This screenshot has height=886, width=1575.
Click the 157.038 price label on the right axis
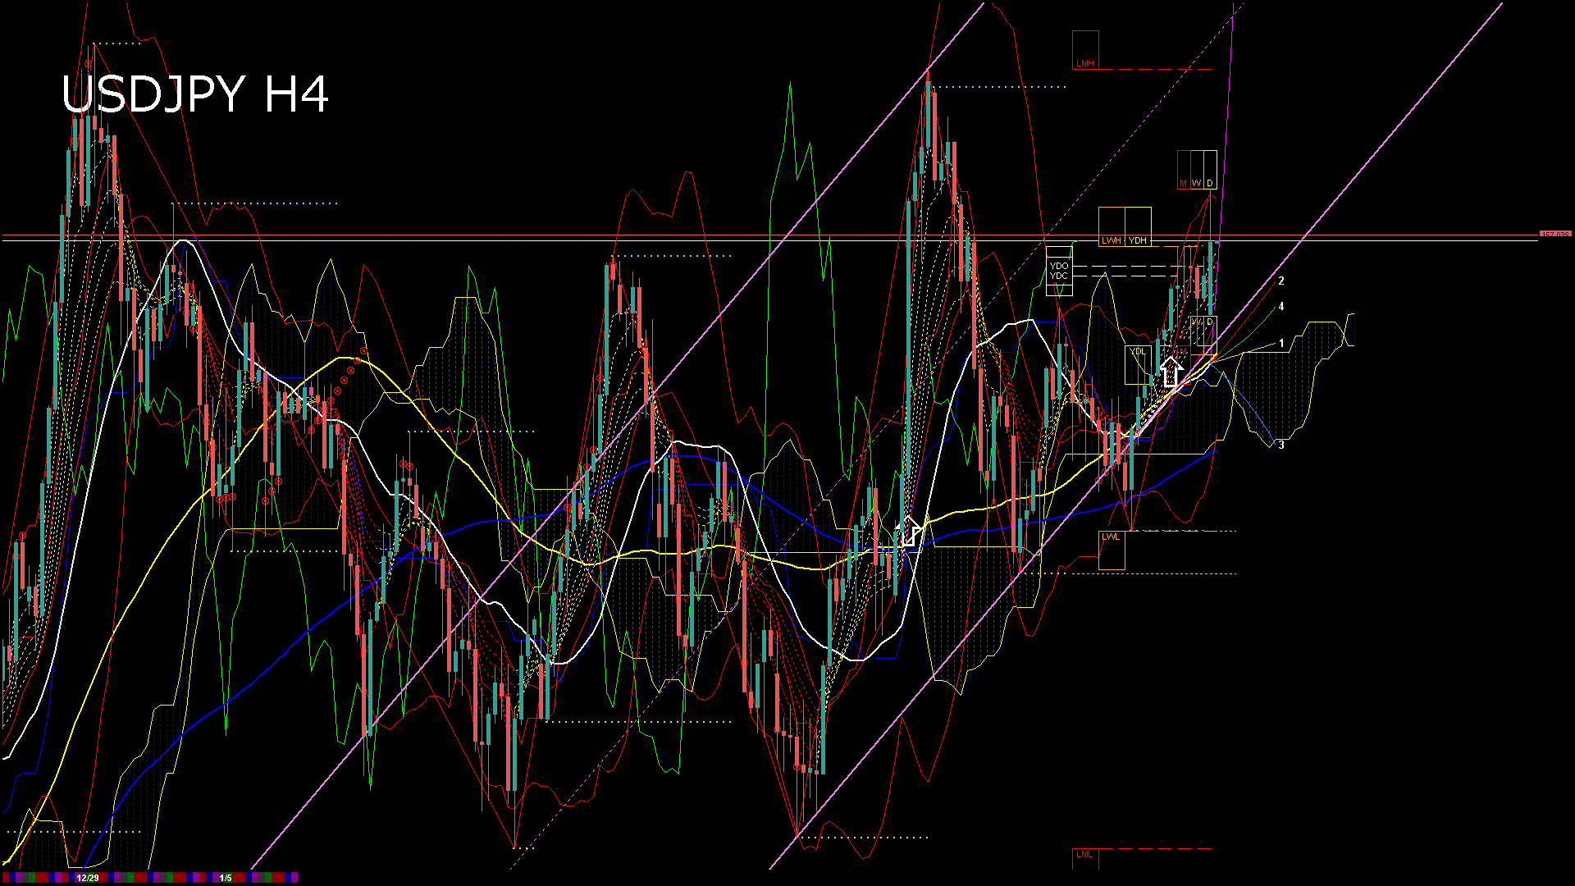(x=1554, y=233)
